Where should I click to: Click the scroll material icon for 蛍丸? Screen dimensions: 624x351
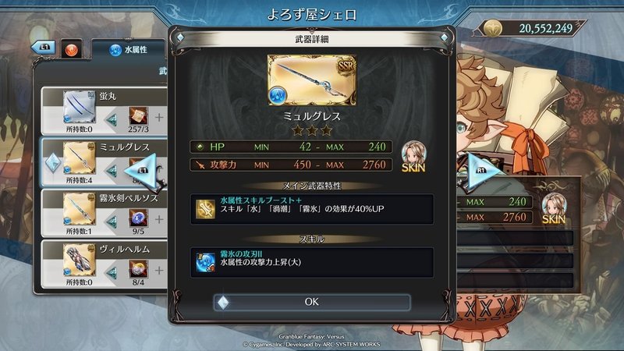pos(138,115)
